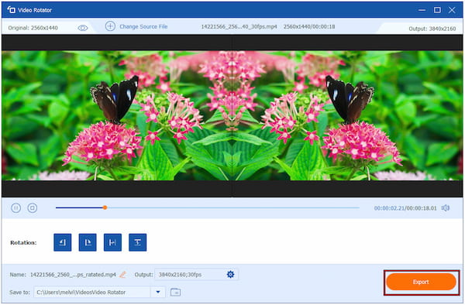Viewport: 465px width, 305px height.
Task: Click the output name 14221566_2560_...ps_ratated.mp4
Action: pyautogui.click(x=73, y=275)
